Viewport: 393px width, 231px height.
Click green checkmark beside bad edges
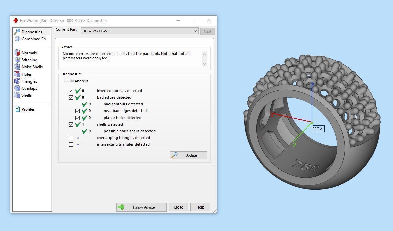tap(78, 97)
